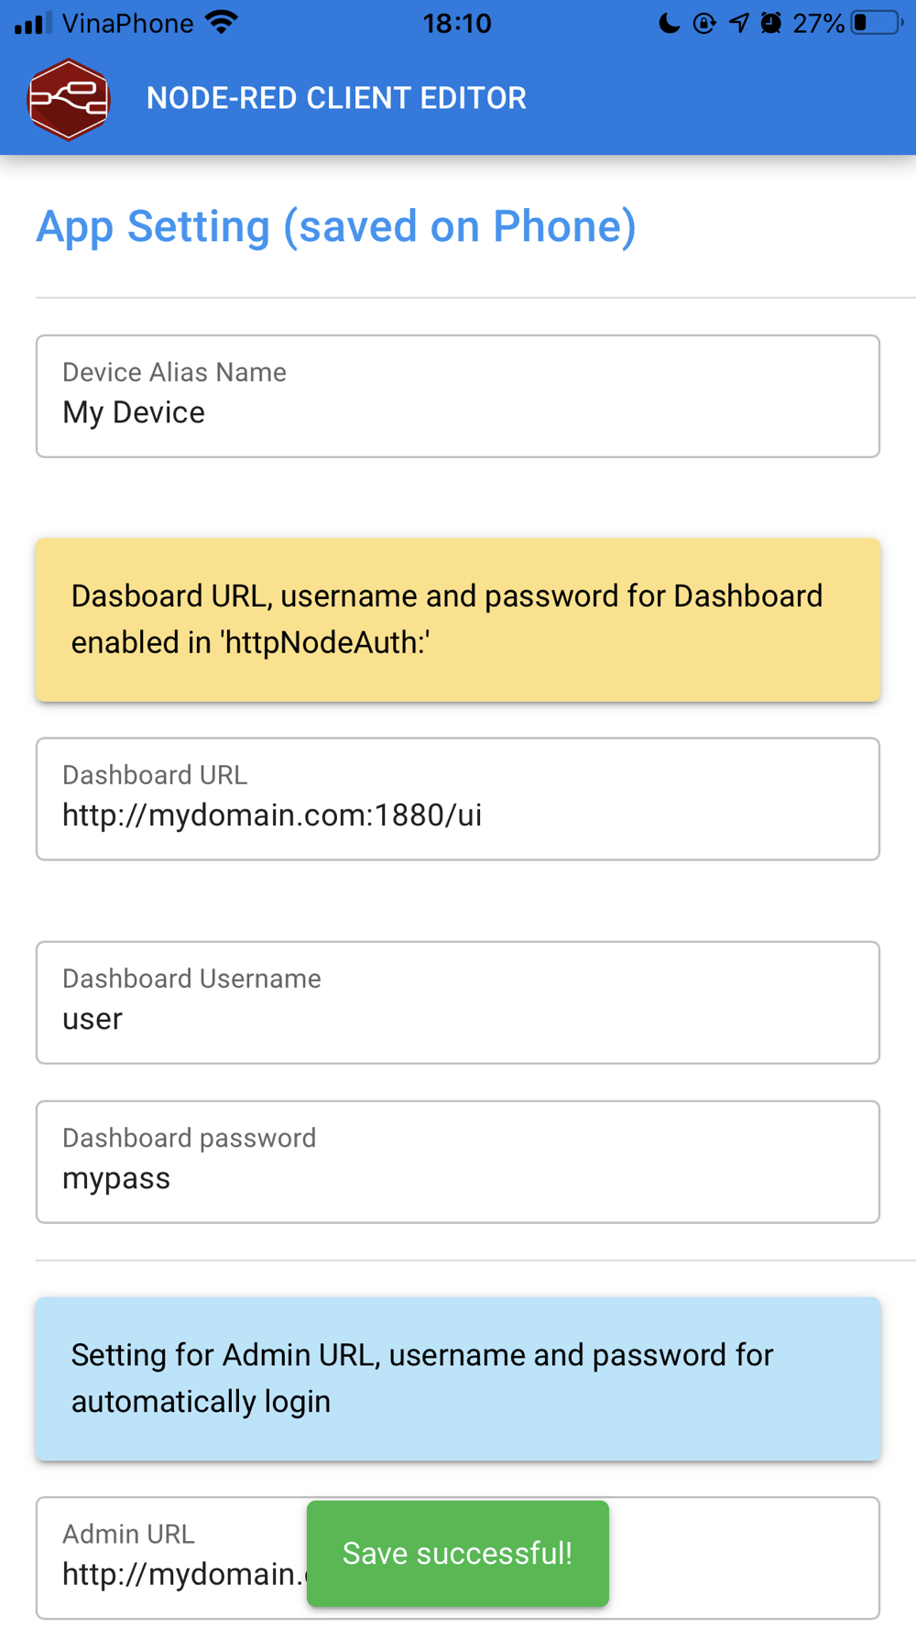Tap the alarm clock status icon
This screenshot has height=1629, width=916.
coord(771,23)
